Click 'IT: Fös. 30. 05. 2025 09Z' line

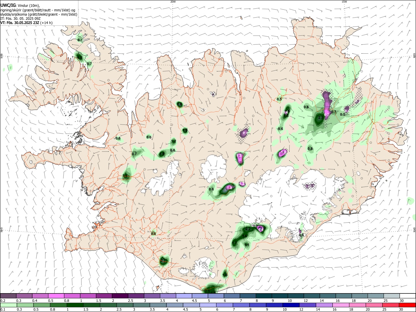click(x=20, y=19)
